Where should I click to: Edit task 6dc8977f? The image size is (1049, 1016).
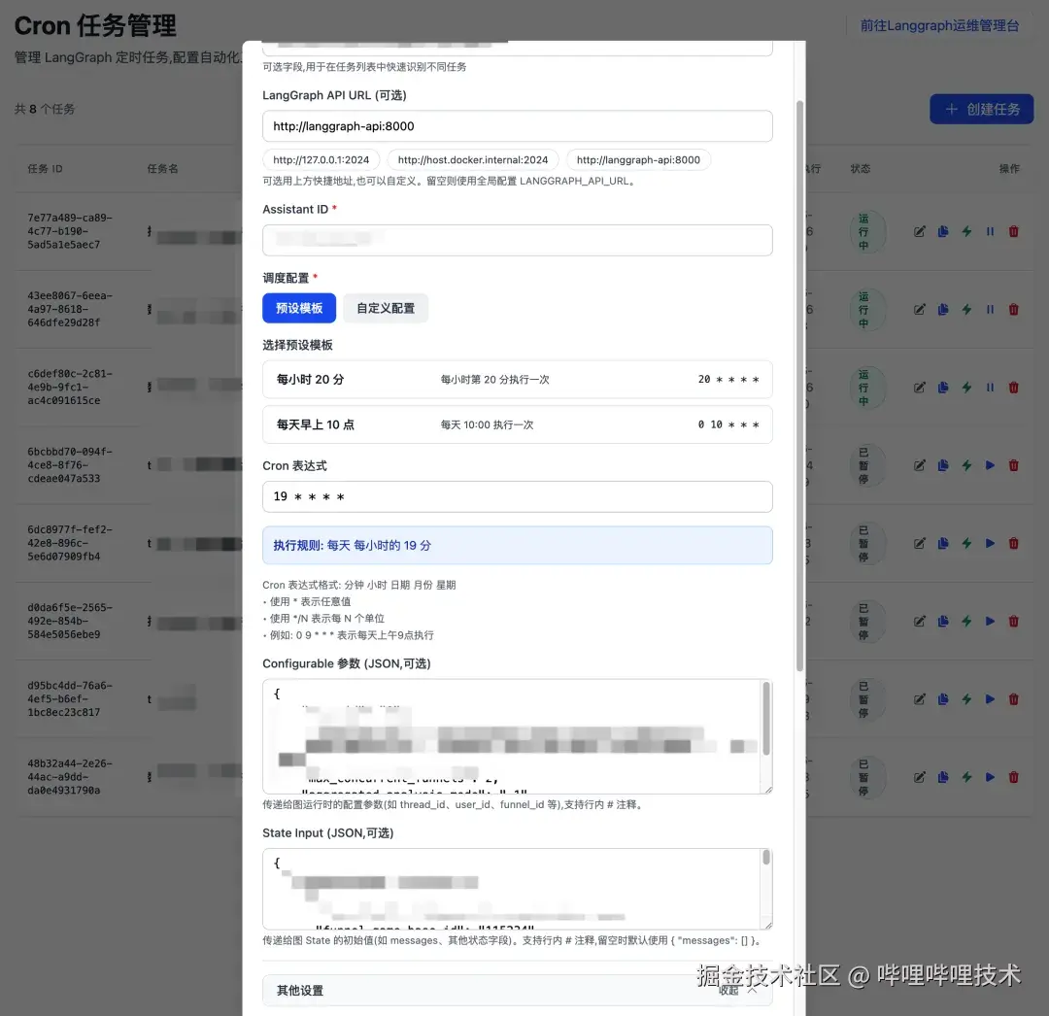tap(920, 544)
